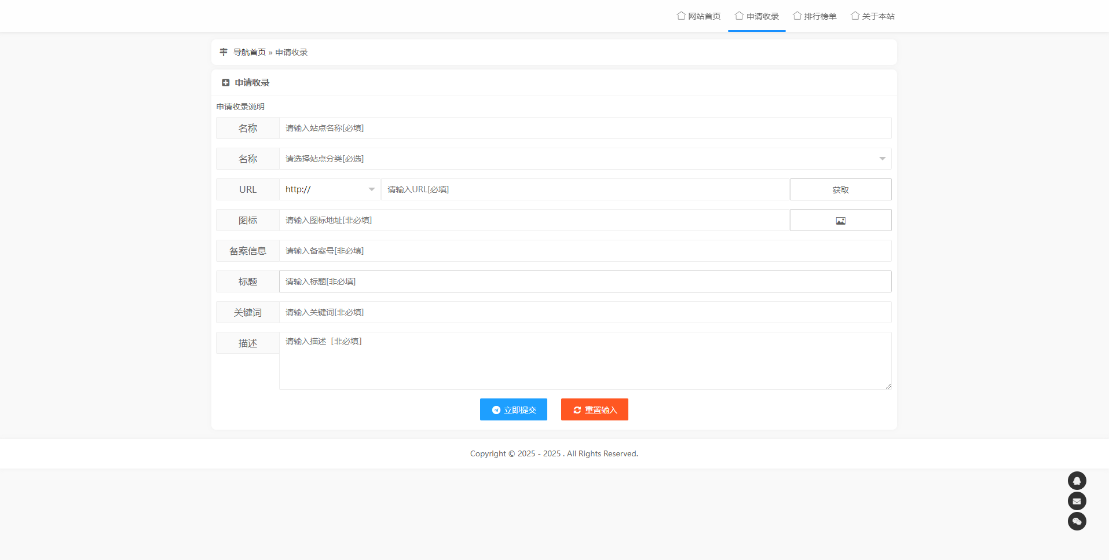
Task: Click the 备案信息 field label
Action: click(248, 251)
